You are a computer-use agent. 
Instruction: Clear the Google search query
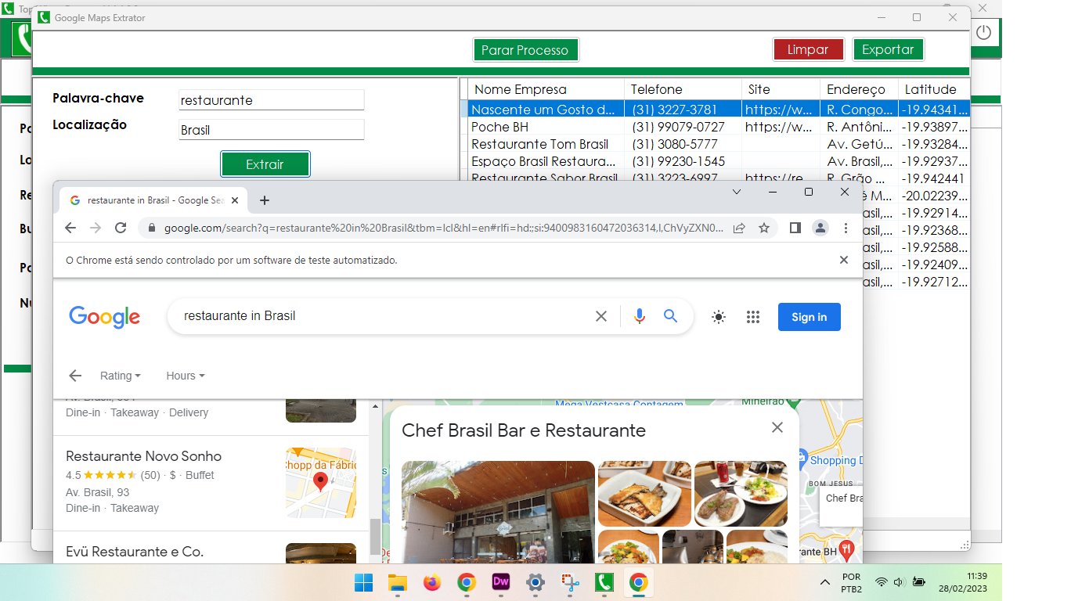601,316
